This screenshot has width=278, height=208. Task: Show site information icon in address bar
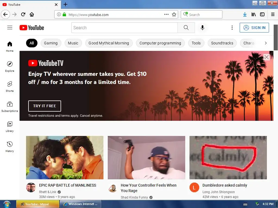59,15
